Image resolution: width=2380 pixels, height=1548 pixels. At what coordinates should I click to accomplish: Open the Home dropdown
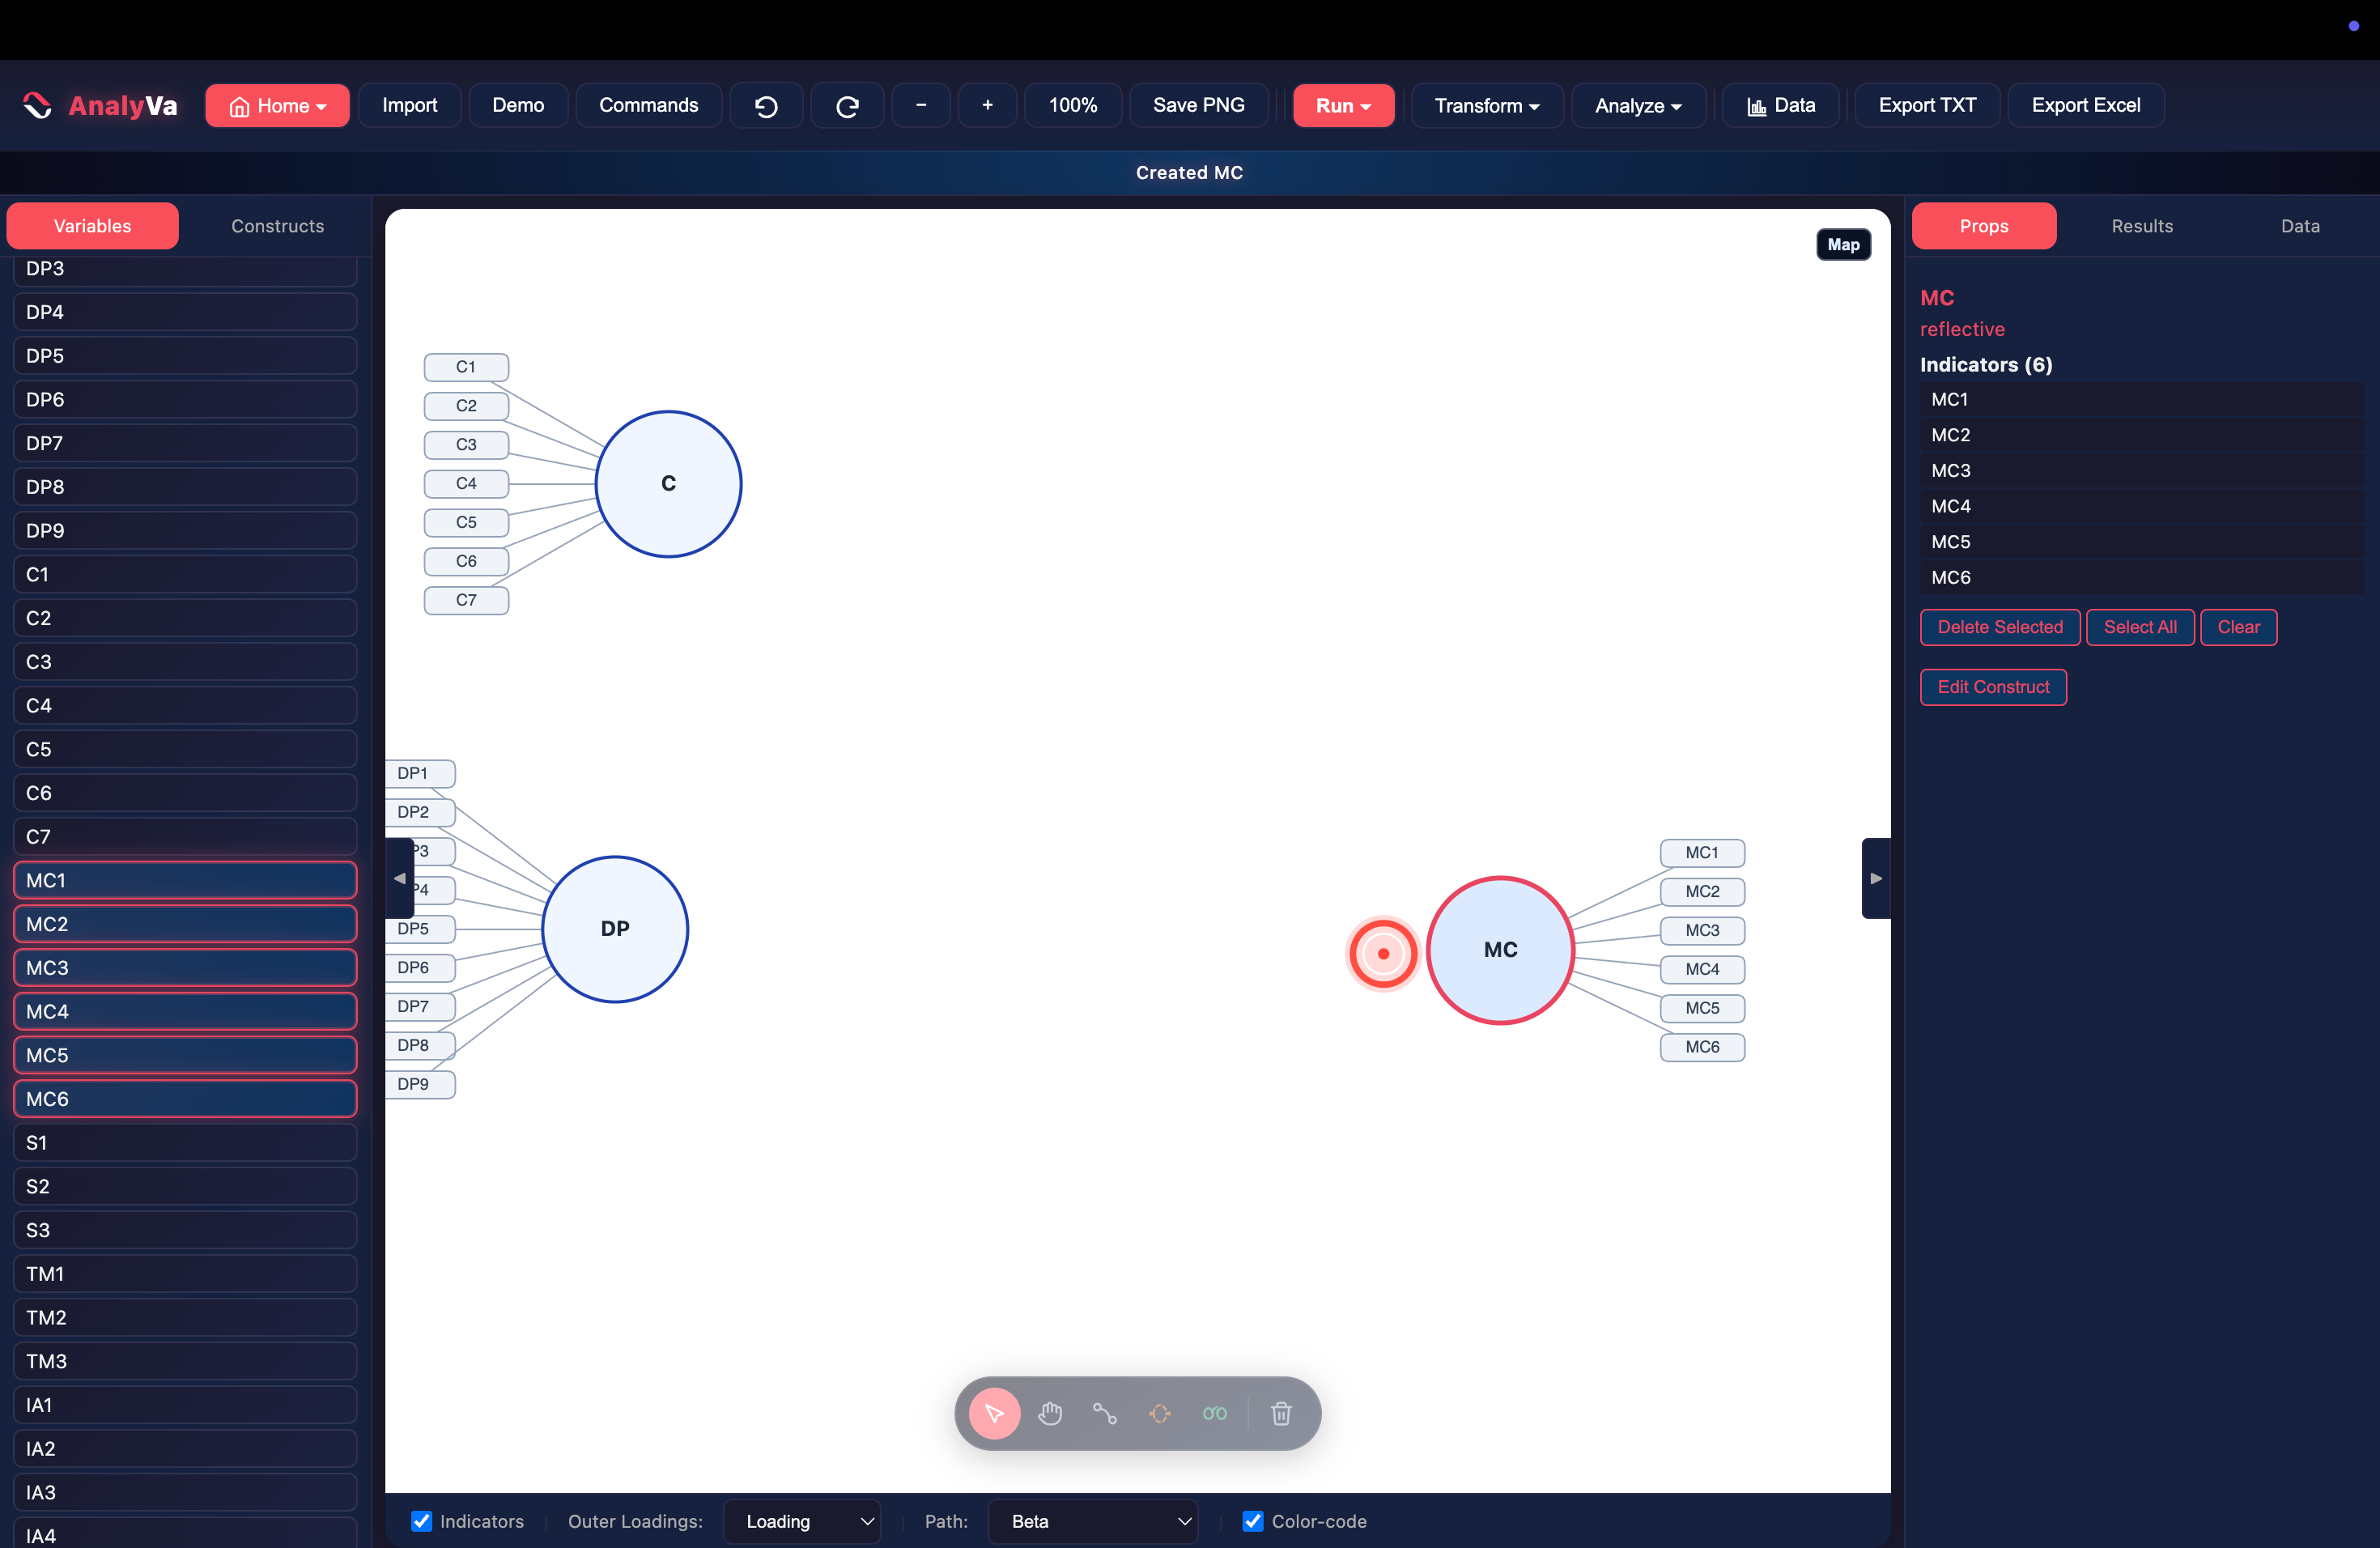tap(277, 105)
